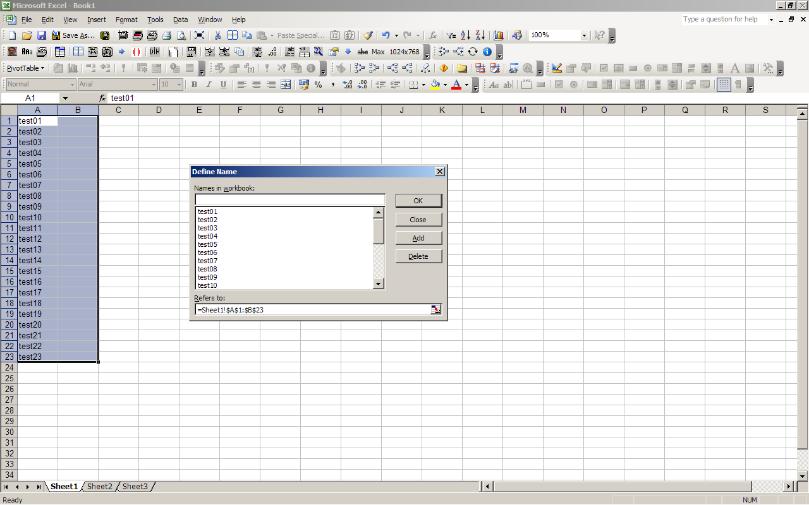Save workbook using the floppy disk icon
Viewport: 809px width, 505px height.
pos(41,35)
